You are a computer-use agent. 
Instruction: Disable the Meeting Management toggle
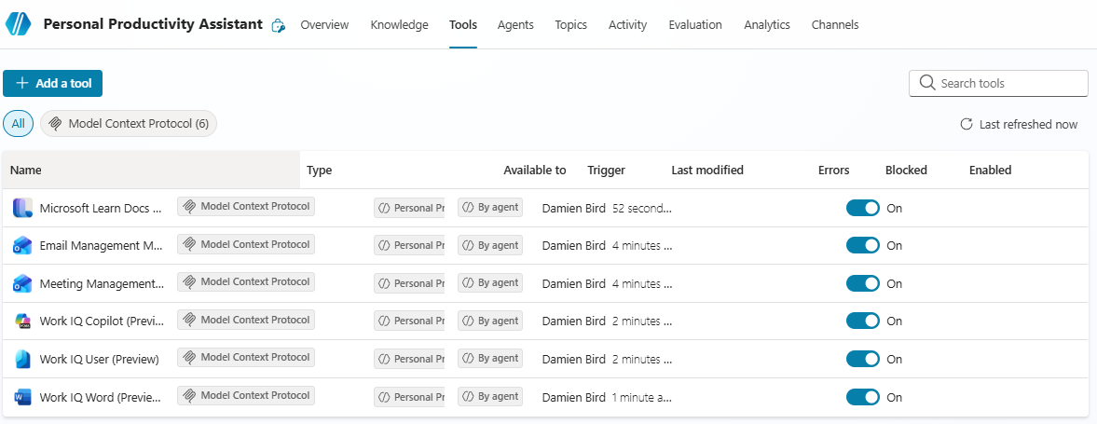tap(863, 283)
